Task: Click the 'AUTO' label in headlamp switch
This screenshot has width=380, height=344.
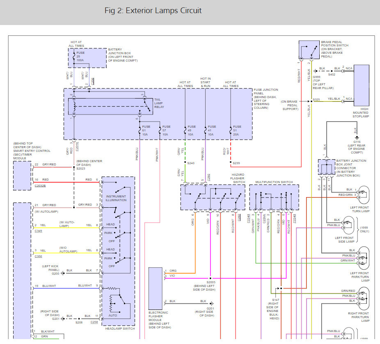Action: coord(113,316)
